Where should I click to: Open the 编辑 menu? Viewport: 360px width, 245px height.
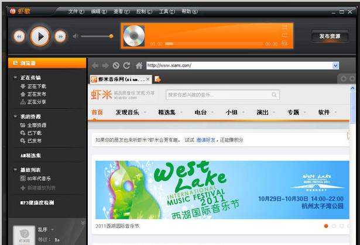(99, 12)
